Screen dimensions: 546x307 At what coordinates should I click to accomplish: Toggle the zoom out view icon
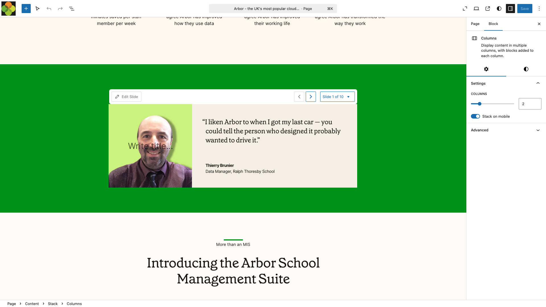coord(465,9)
